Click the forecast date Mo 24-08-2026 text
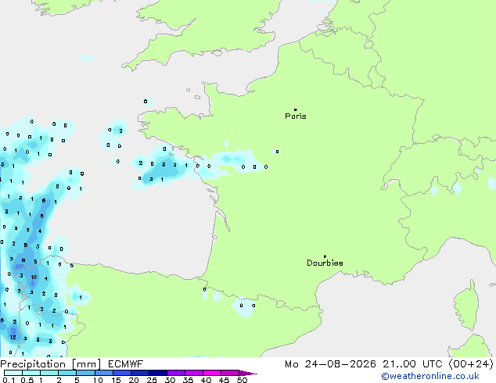Viewport: 496px width, 383px height. 330,364
